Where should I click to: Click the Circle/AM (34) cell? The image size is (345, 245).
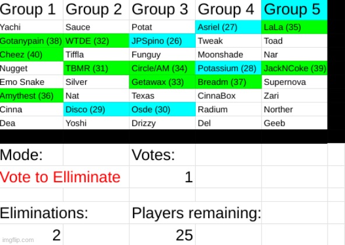point(162,68)
